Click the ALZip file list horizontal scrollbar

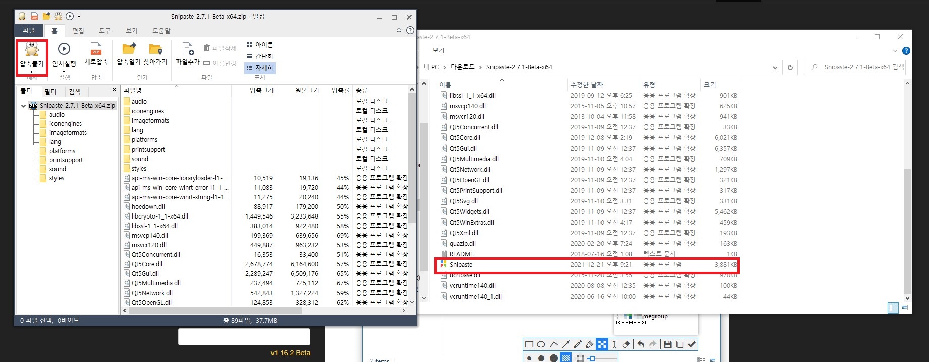(265, 311)
